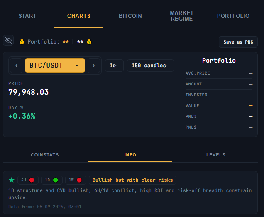Click the Save as PNG button

pyautogui.click(x=238, y=42)
